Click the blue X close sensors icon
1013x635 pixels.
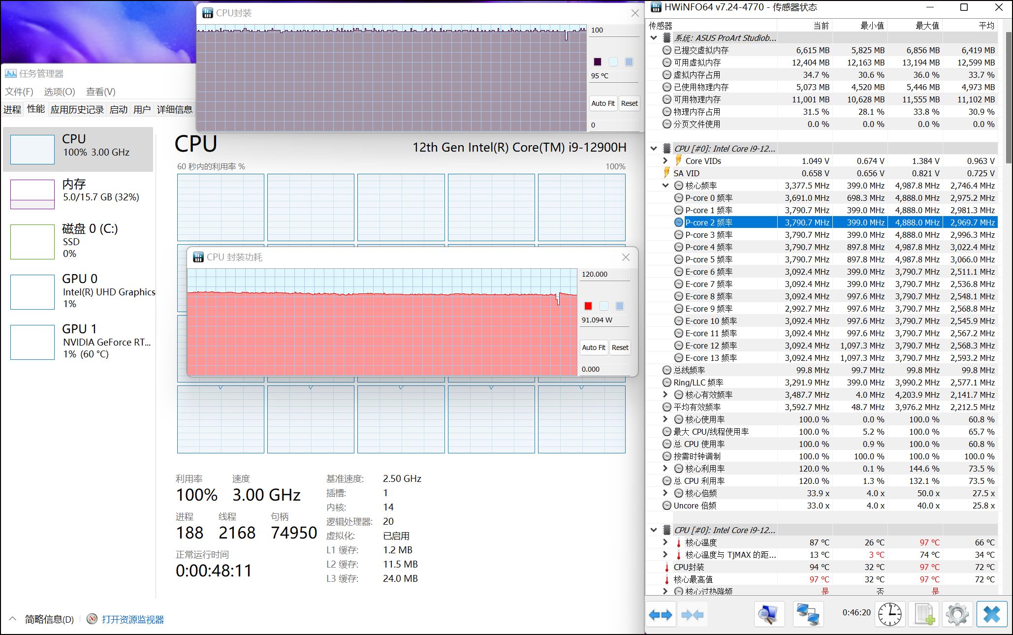click(991, 614)
